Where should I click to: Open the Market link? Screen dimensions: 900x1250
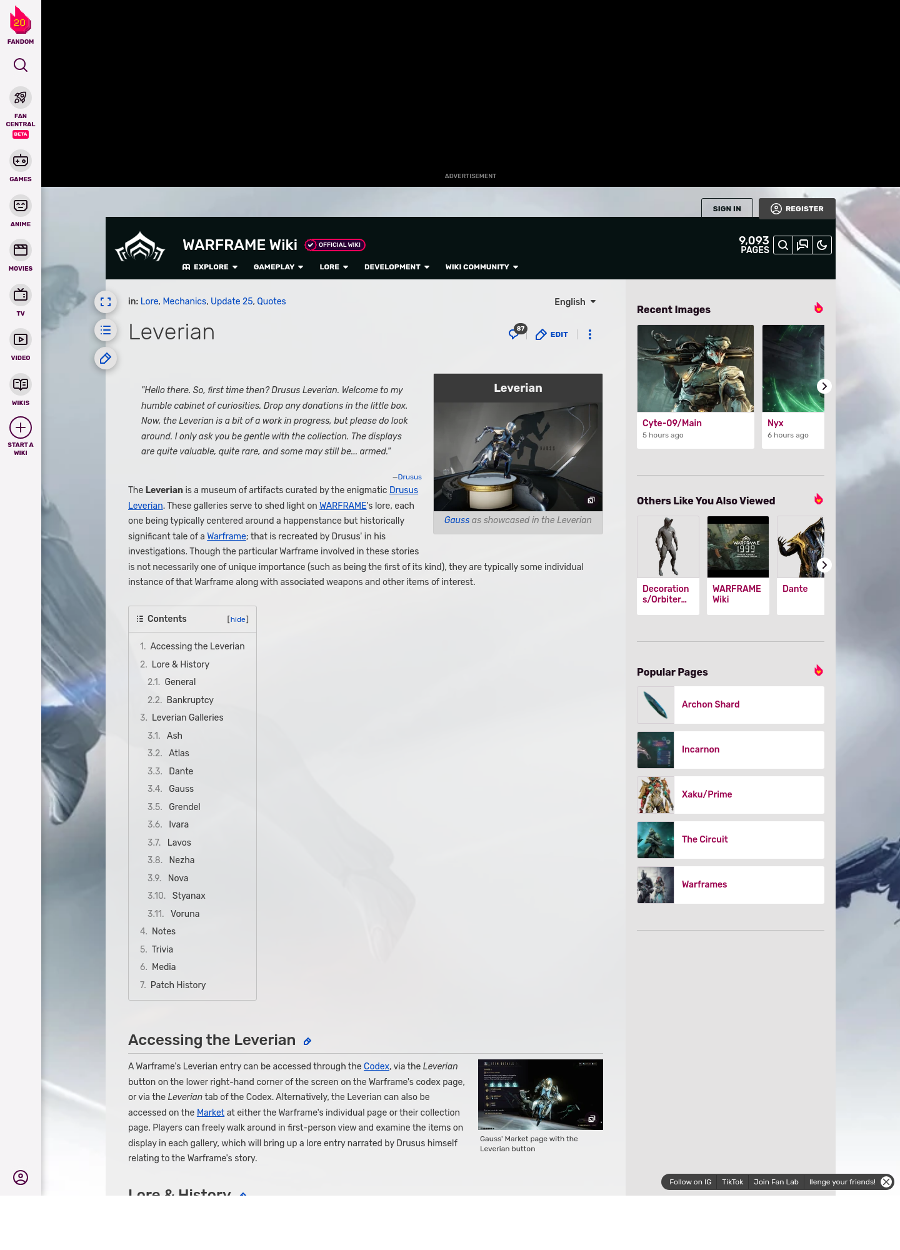pyautogui.click(x=211, y=1112)
